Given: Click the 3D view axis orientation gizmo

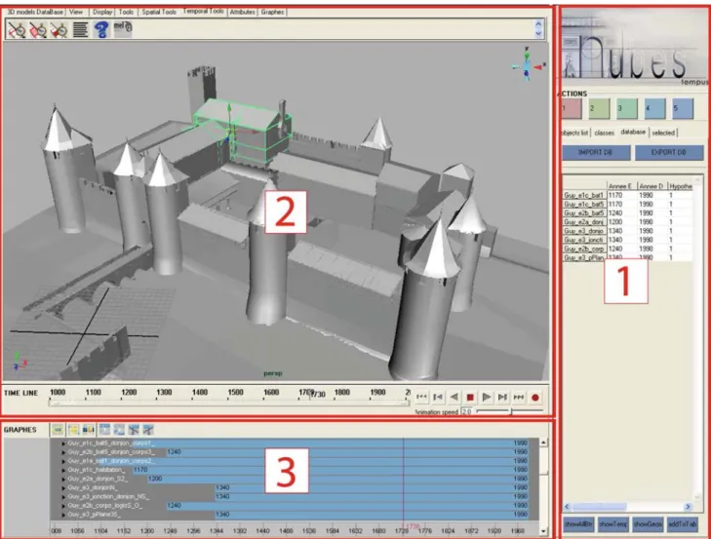Looking at the screenshot, I should 528,64.
